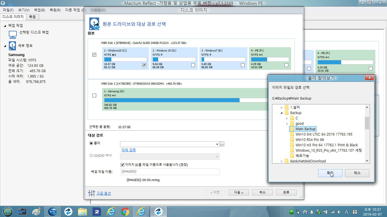Toggle MBR Disk 1 whole-disk checkbox
The image size is (387, 217).
click(94, 55)
